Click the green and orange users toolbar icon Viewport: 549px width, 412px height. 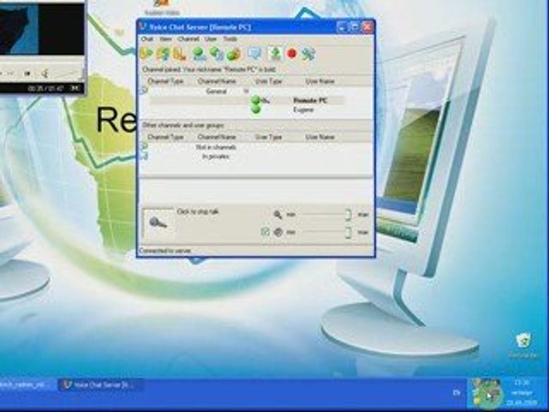233,54
